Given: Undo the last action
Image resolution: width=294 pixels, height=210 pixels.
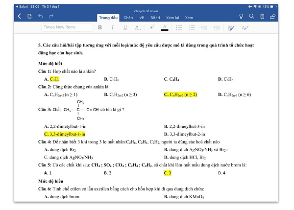Looking at the screenshot, I should 41,16.
